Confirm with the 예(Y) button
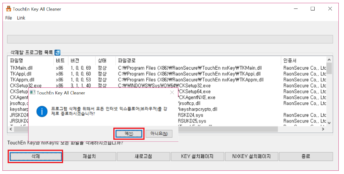This screenshot has height=174, width=344. click(129, 134)
